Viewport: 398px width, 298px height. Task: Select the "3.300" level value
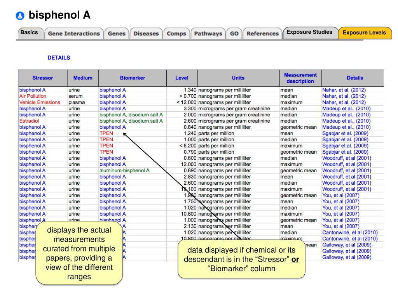[x=190, y=109]
